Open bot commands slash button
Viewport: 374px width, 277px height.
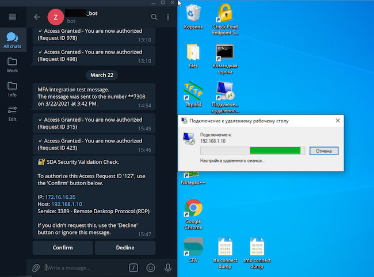pyautogui.click(x=133, y=268)
